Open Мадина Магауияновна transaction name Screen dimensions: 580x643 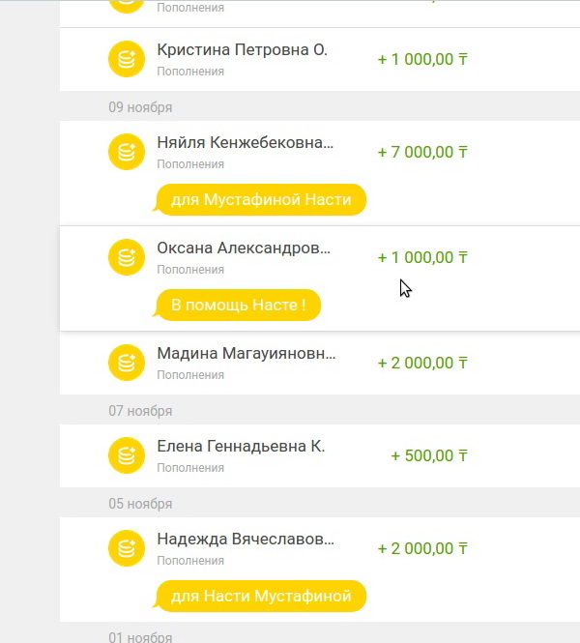246,354
